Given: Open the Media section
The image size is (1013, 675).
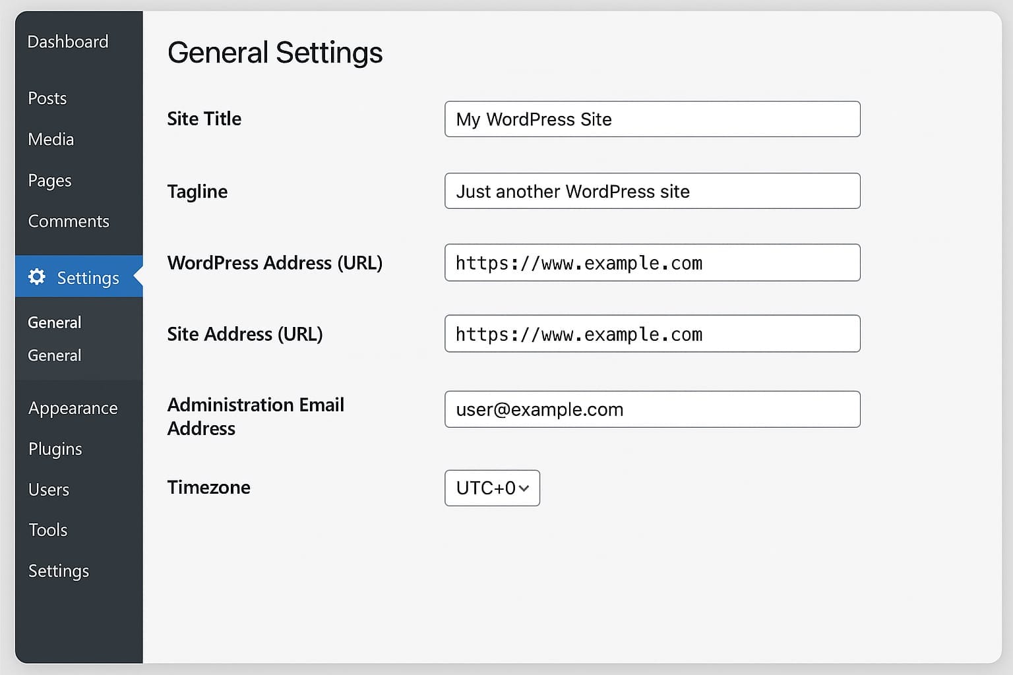Looking at the screenshot, I should tap(51, 139).
